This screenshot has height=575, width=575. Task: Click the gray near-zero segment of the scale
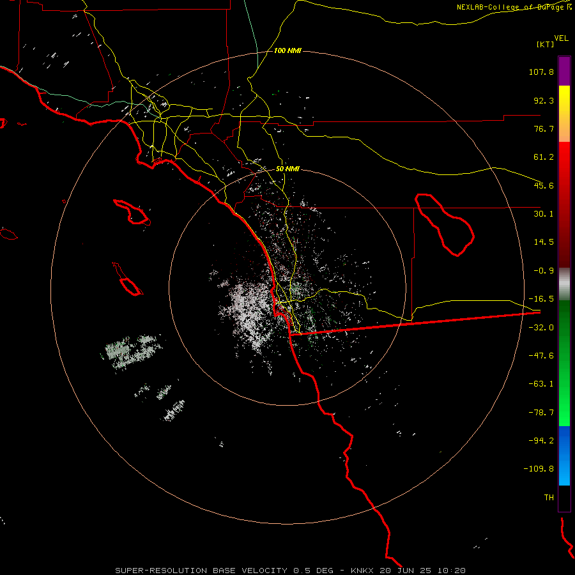564,284
